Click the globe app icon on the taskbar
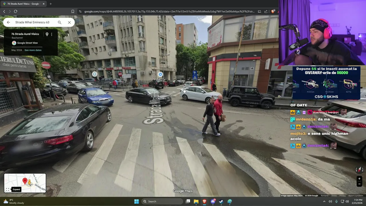366x206 pixels. [230, 201]
